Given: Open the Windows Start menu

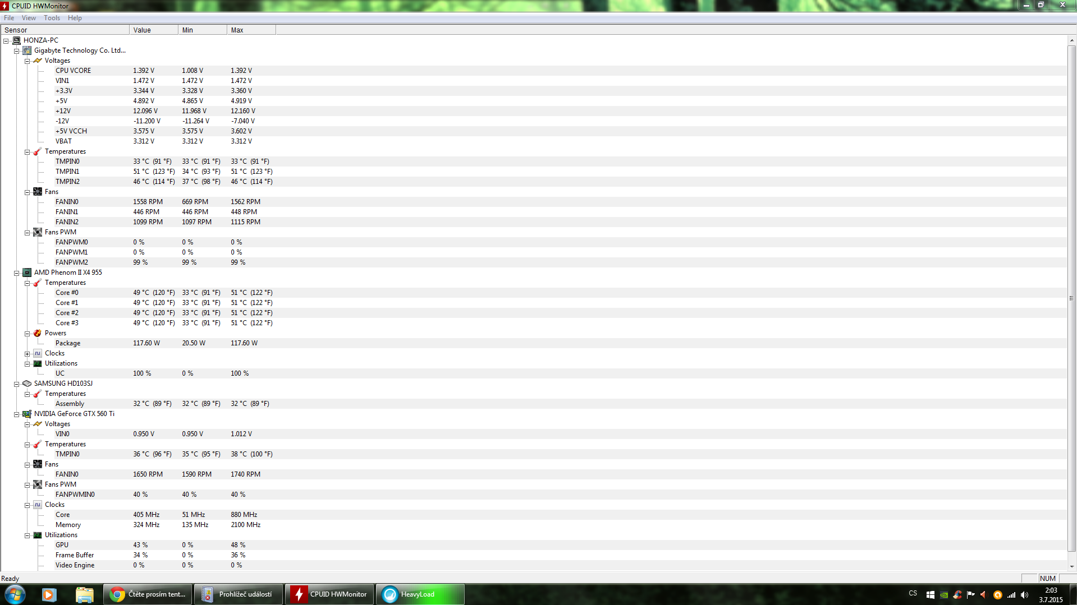Looking at the screenshot, I should point(15,594).
